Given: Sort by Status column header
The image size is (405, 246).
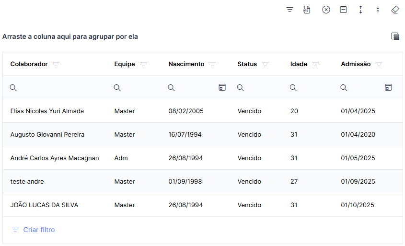Looking at the screenshot, I should (247, 64).
